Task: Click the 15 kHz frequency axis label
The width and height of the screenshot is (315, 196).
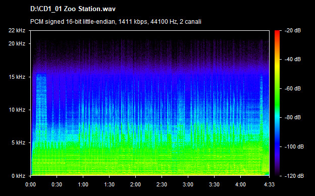Action: click(17, 77)
